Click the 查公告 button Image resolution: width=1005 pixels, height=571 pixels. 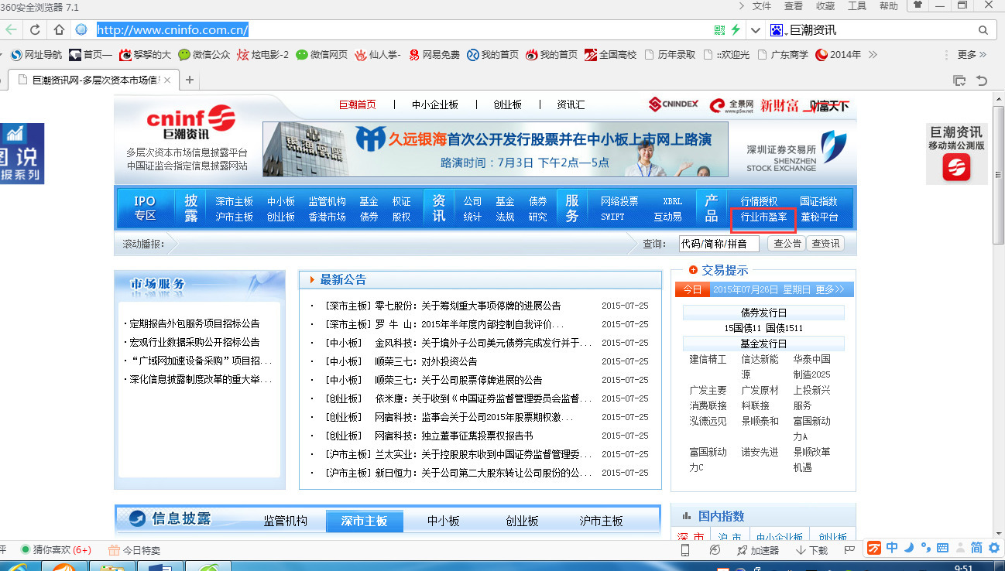(787, 244)
